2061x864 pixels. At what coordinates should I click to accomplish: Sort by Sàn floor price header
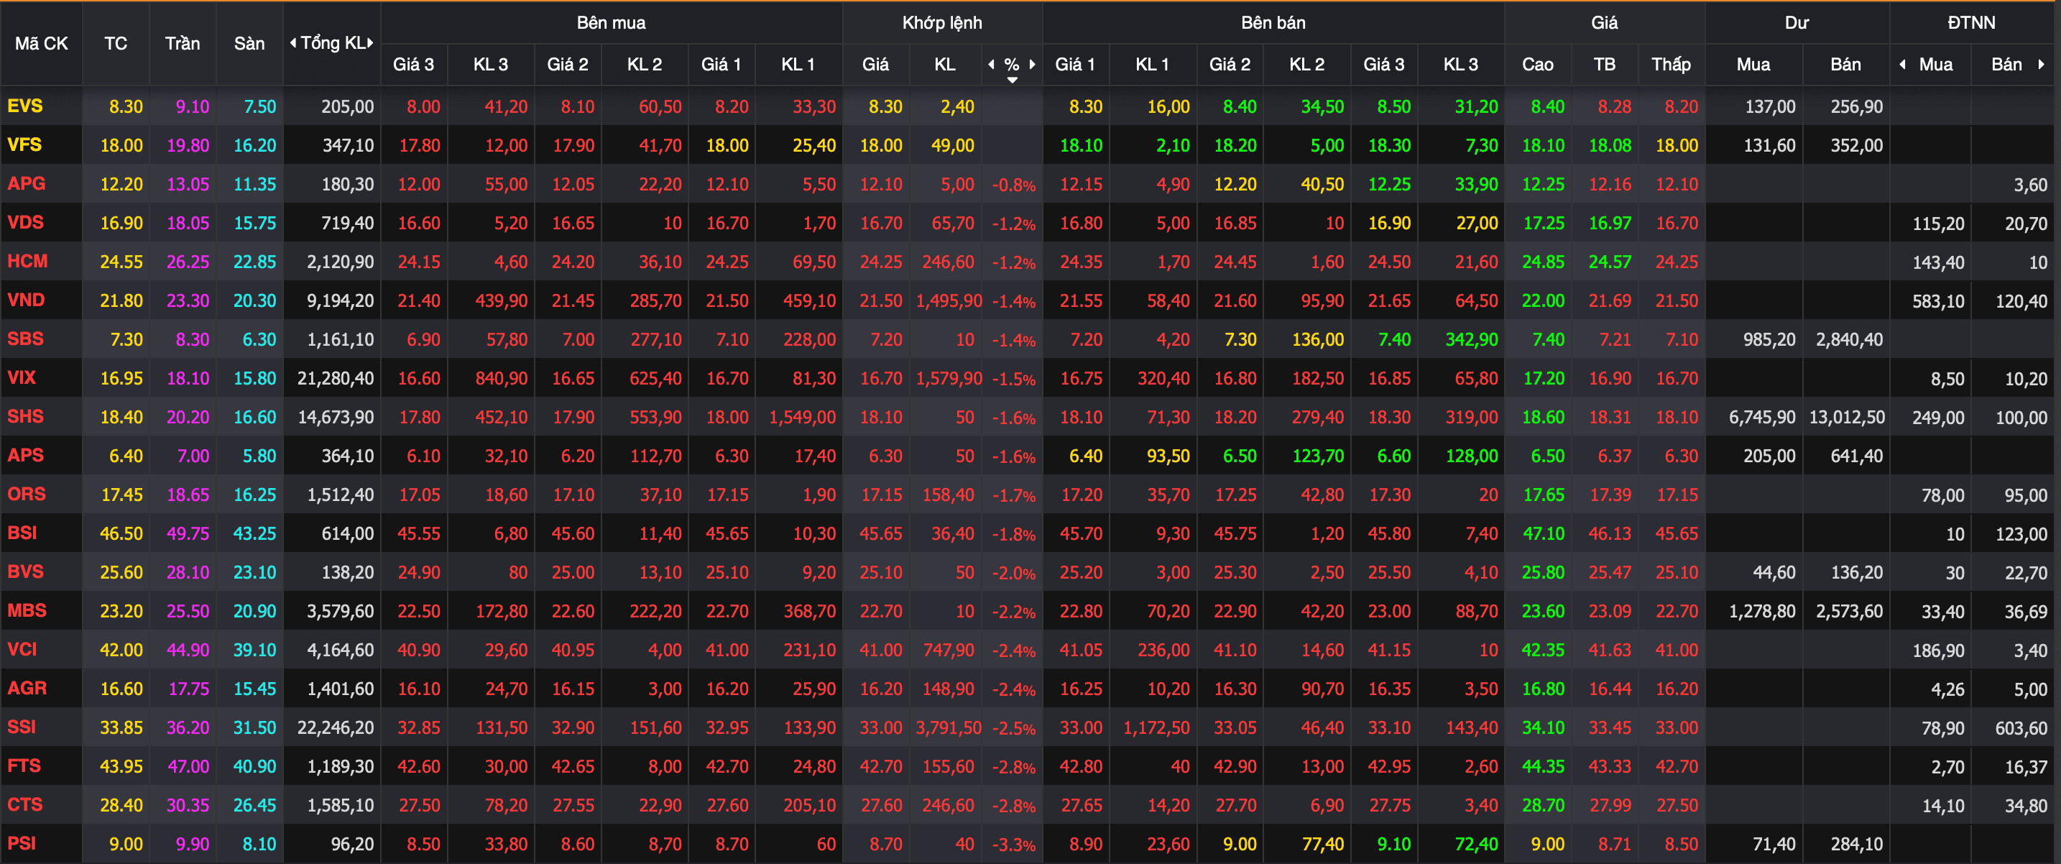249,43
